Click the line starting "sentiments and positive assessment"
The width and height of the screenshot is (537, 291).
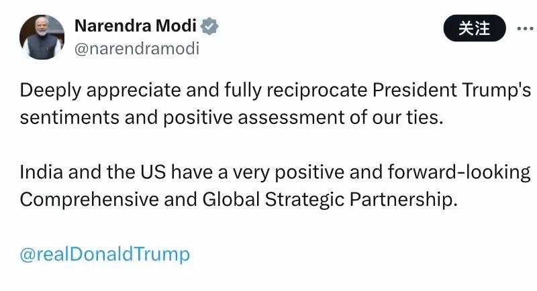[x=232, y=118]
